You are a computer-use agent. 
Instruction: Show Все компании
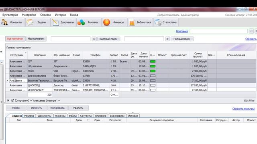click(x=15, y=39)
